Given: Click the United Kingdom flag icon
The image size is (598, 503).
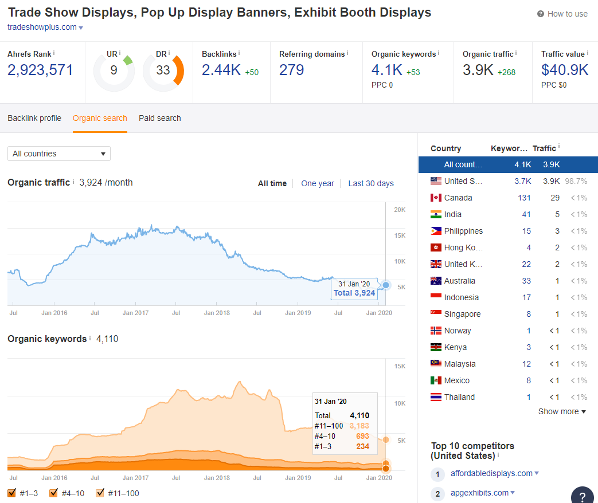Looking at the screenshot, I should click(x=436, y=264).
